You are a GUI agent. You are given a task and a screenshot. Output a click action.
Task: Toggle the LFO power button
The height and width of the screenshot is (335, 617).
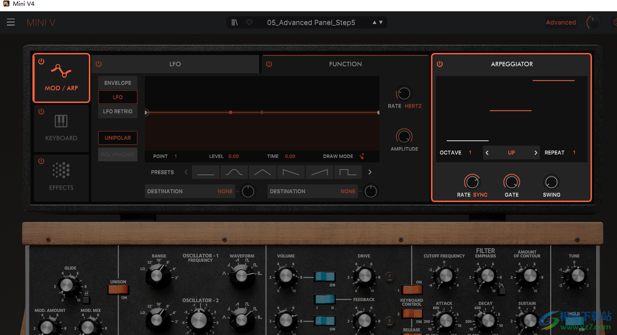pos(99,64)
